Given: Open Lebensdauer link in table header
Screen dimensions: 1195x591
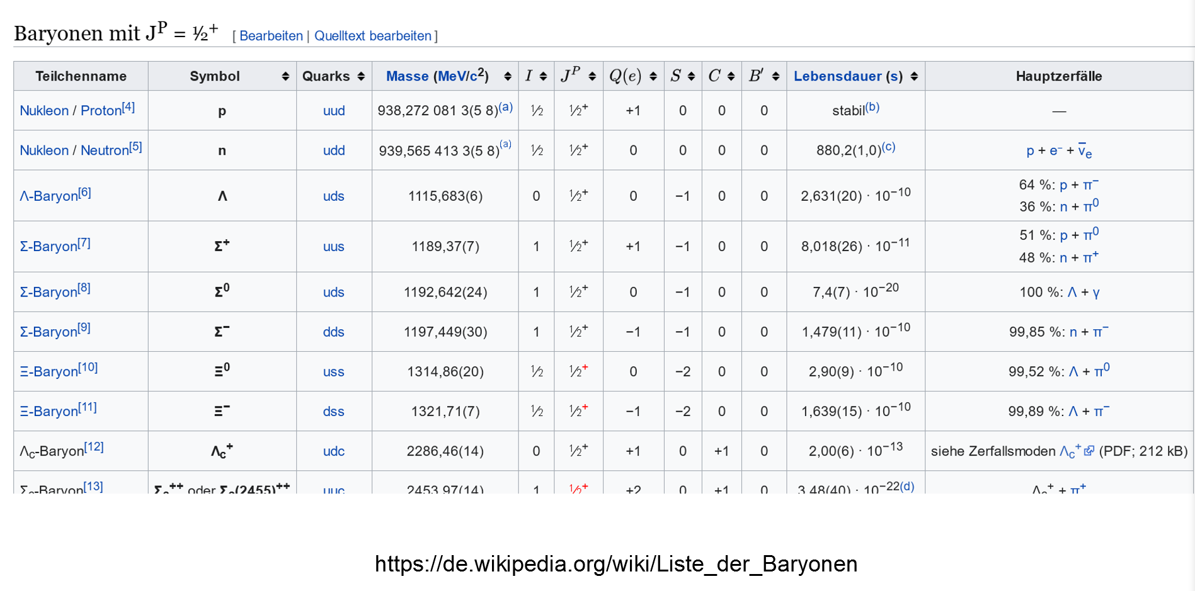Looking at the screenshot, I should click(837, 76).
